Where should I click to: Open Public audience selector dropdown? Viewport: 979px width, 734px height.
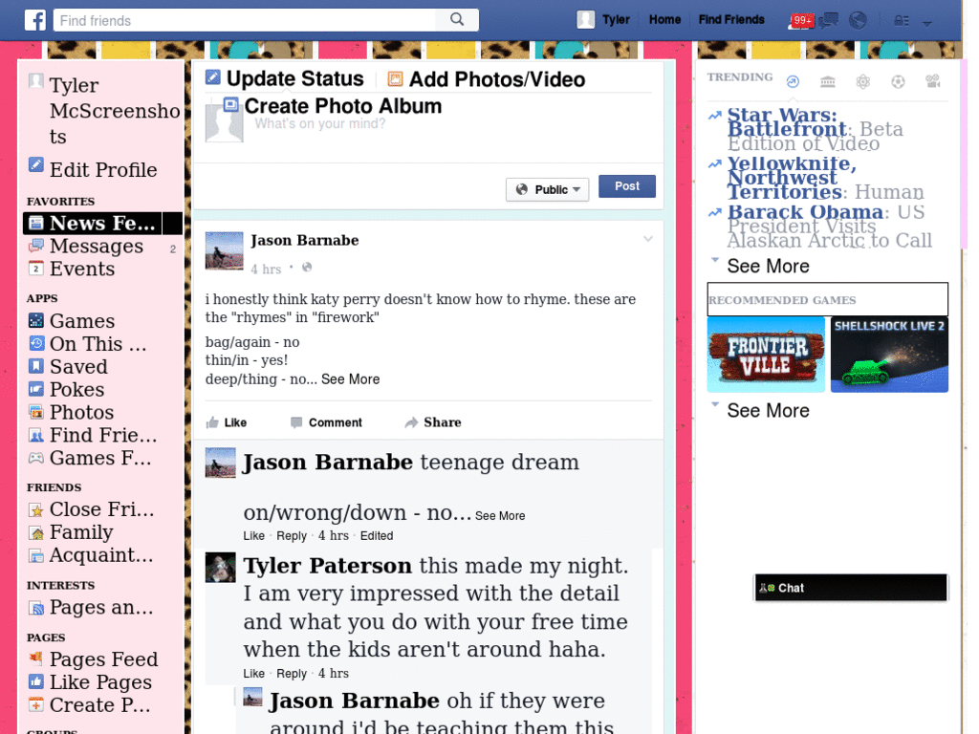point(547,189)
